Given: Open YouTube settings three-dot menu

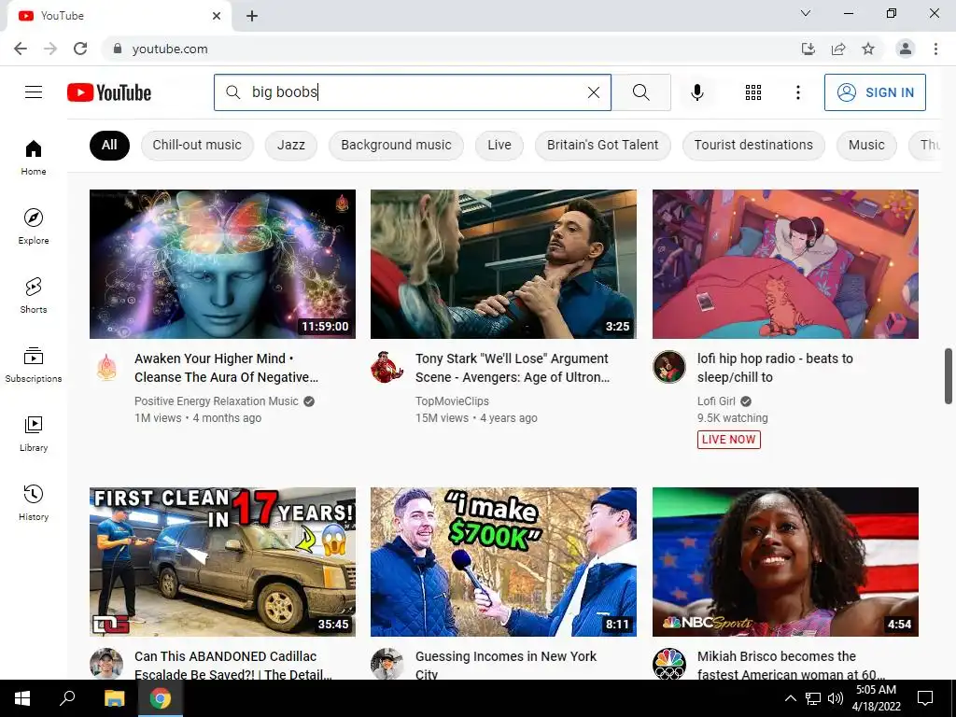Looking at the screenshot, I should point(797,92).
